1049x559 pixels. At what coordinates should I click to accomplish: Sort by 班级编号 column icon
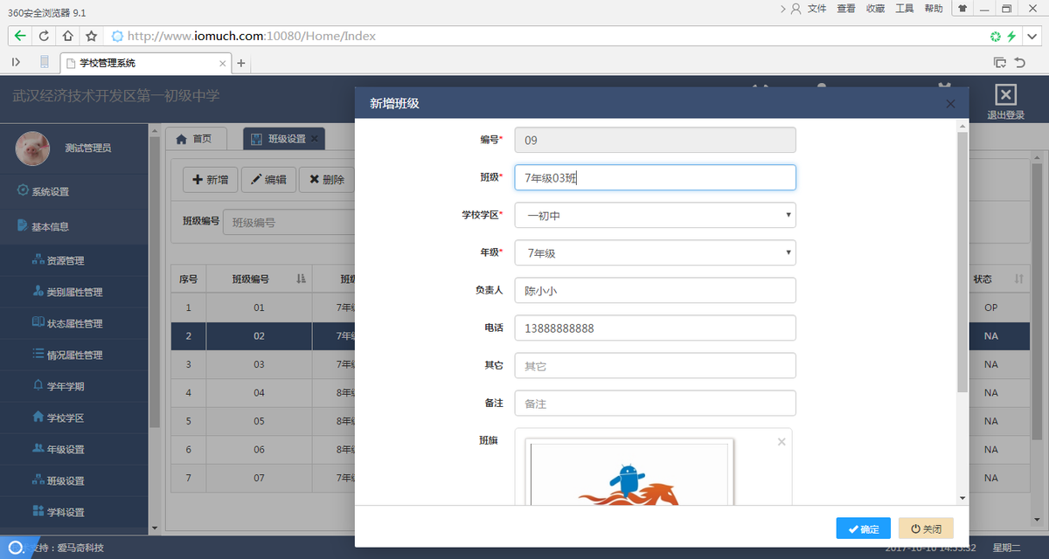pyautogui.click(x=301, y=279)
